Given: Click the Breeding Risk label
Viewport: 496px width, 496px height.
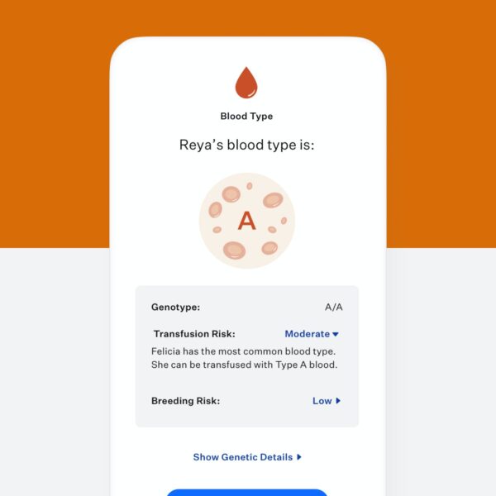Looking at the screenshot, I should coord(186,401).
